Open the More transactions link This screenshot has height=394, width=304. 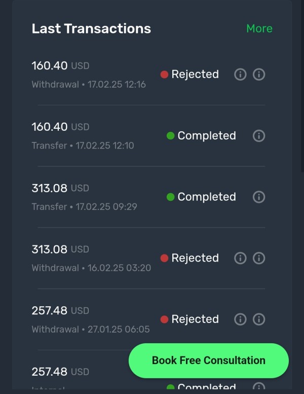[x=259, y=28]
